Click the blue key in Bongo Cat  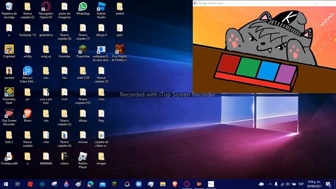point(268,71)
